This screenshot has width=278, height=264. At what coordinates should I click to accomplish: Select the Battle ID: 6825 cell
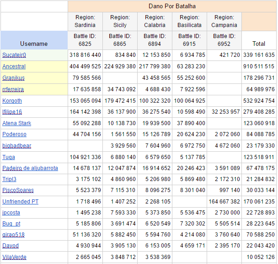85,40
